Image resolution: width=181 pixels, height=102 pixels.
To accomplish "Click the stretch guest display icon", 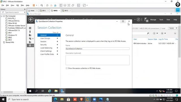I will point(84,5).
